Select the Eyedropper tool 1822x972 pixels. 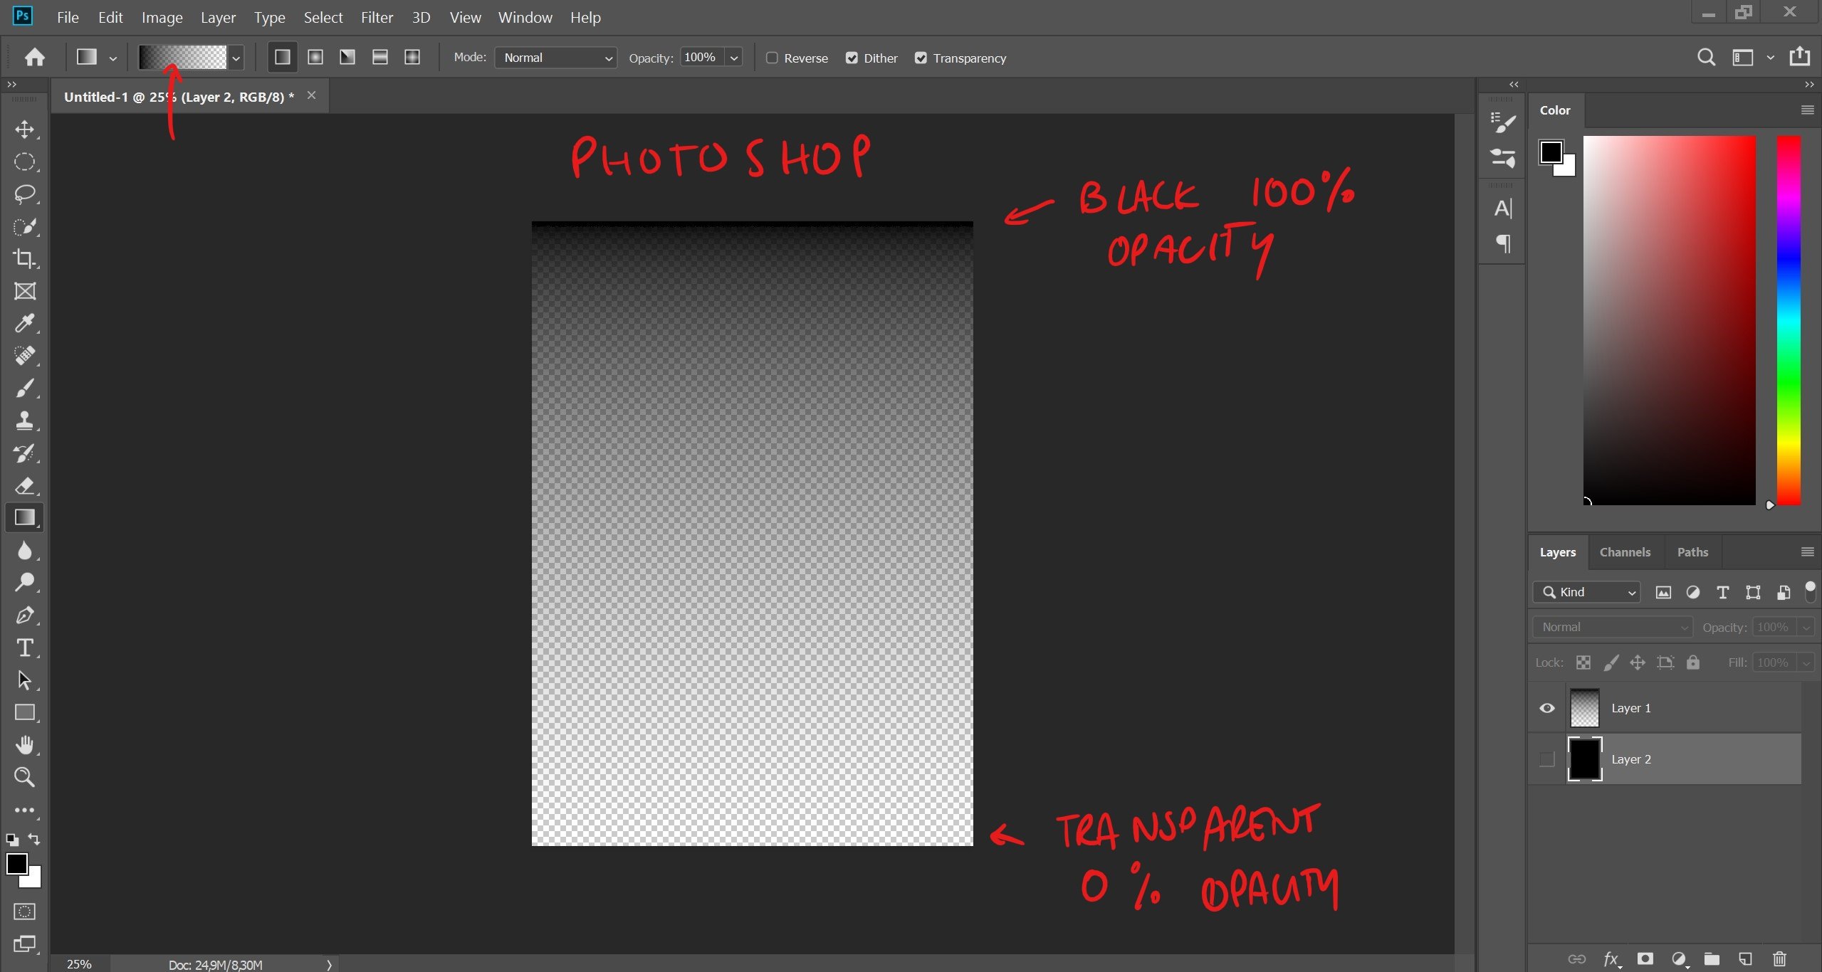click(25, 324)
